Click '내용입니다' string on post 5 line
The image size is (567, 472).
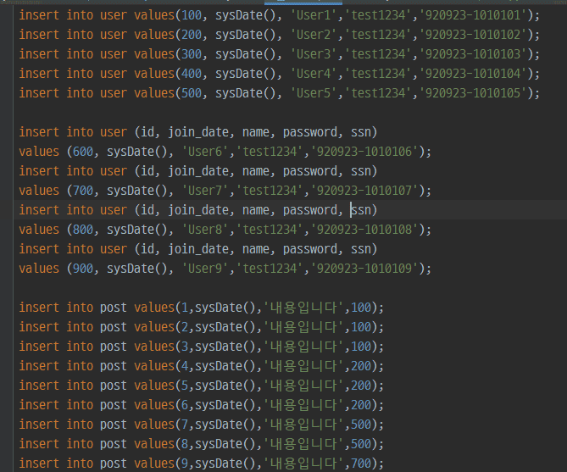303,386
